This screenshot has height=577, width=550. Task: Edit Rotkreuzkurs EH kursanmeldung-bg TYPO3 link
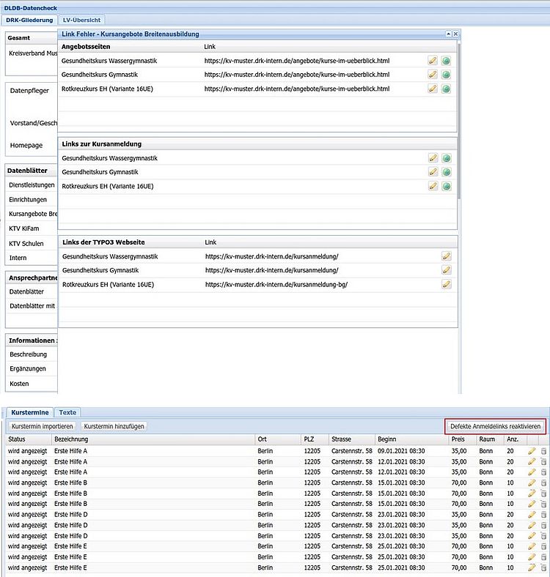point(446,284)
